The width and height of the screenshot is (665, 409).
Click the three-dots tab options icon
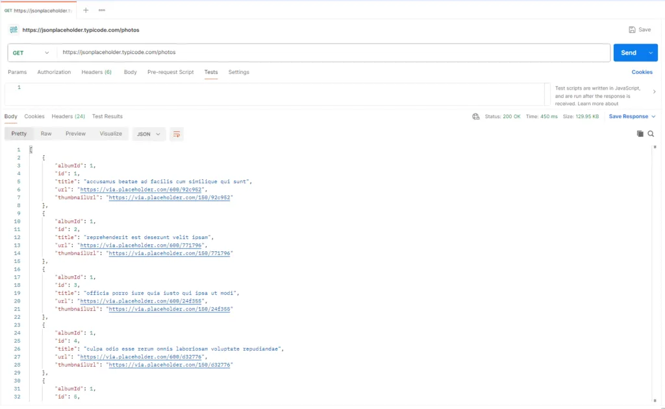coord(102,10)
